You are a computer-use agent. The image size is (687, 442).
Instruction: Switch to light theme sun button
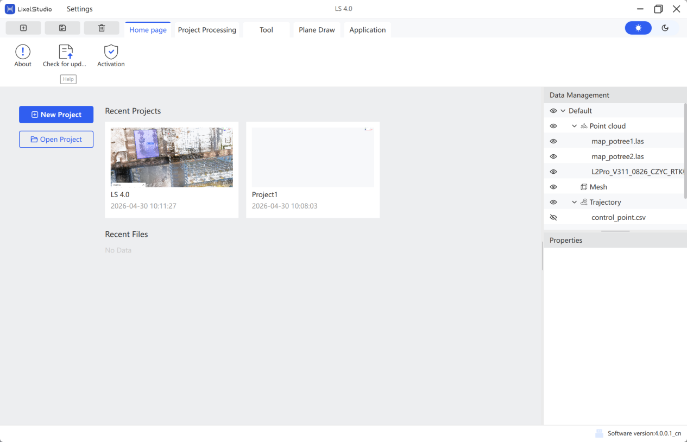click(x=638, y=28)
